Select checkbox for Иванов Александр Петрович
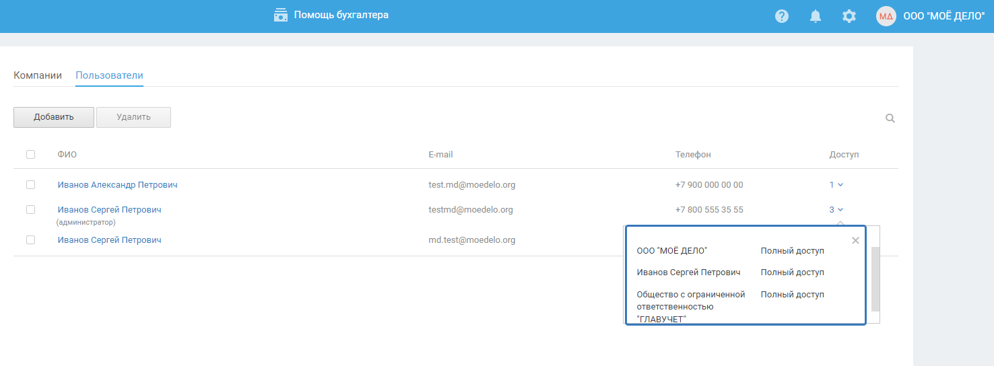Screen dimensions: 994x366 click(30, 184)
